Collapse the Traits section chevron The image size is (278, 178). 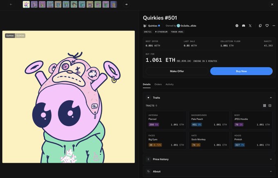(271, 98)
